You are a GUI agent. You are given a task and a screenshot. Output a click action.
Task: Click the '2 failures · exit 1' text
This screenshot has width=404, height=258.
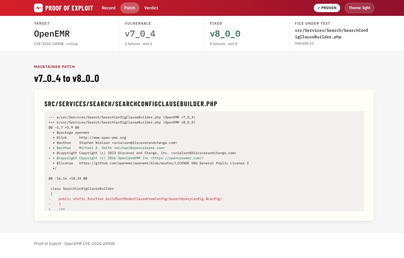pos(138,44)
